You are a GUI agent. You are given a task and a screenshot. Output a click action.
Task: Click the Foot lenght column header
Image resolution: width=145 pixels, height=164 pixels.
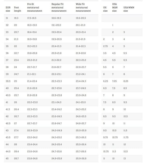[18, 9]
